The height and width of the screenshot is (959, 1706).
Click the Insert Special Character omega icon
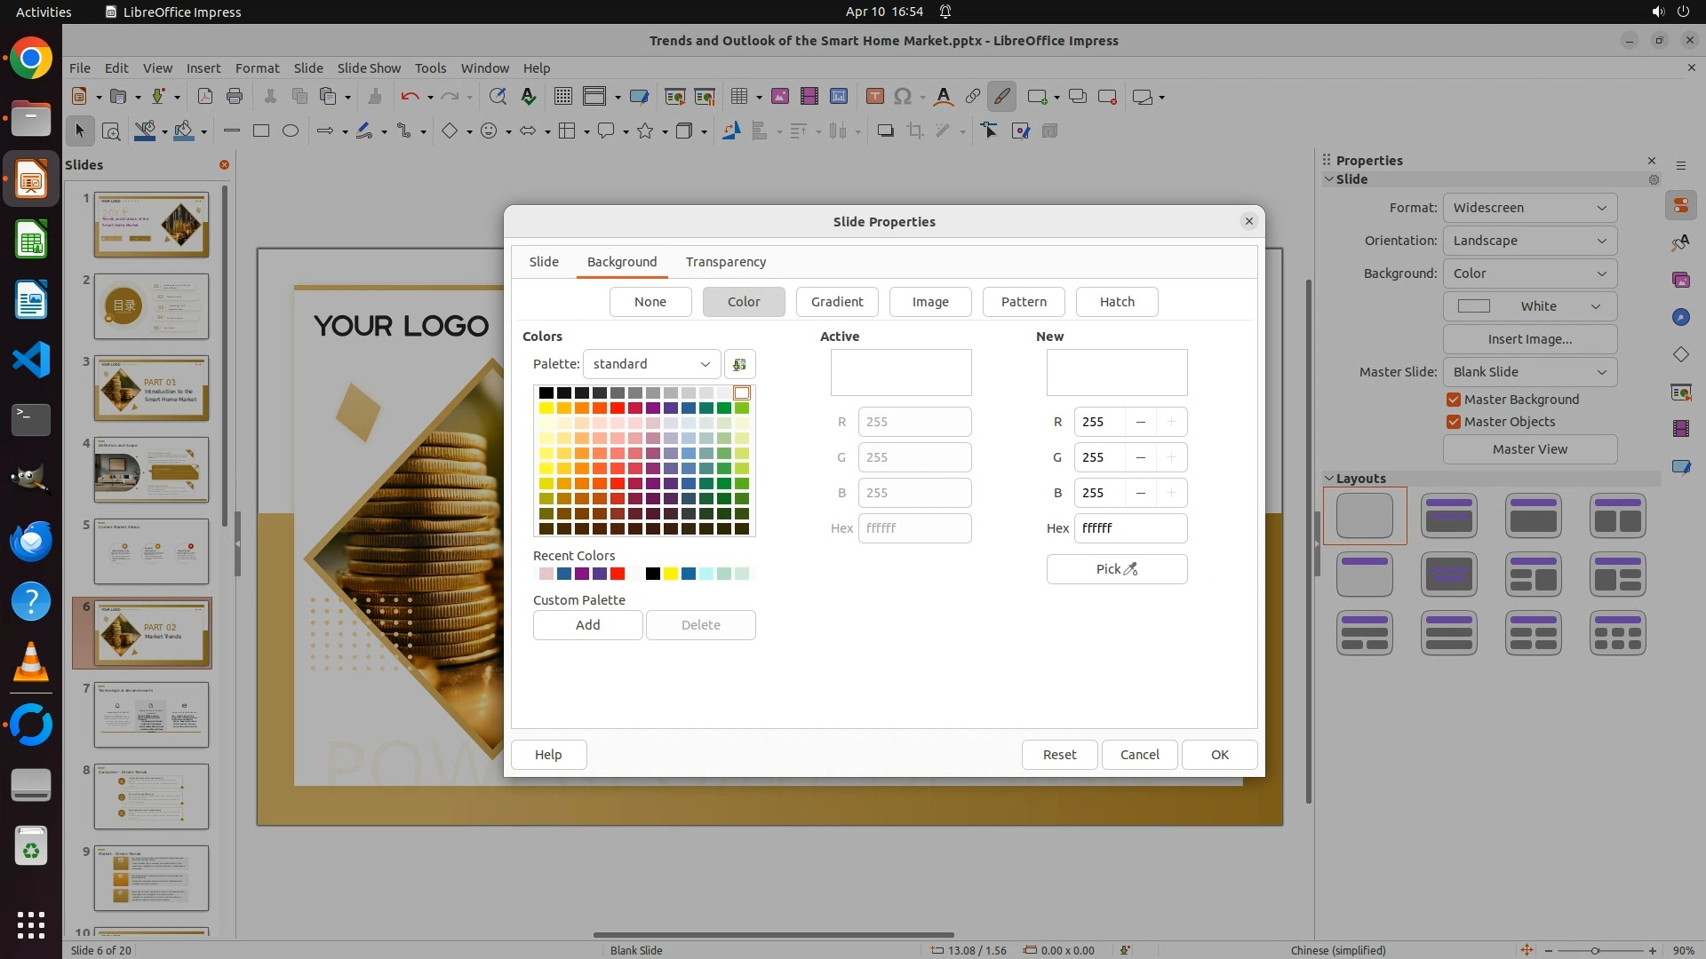tap(903, 97)
